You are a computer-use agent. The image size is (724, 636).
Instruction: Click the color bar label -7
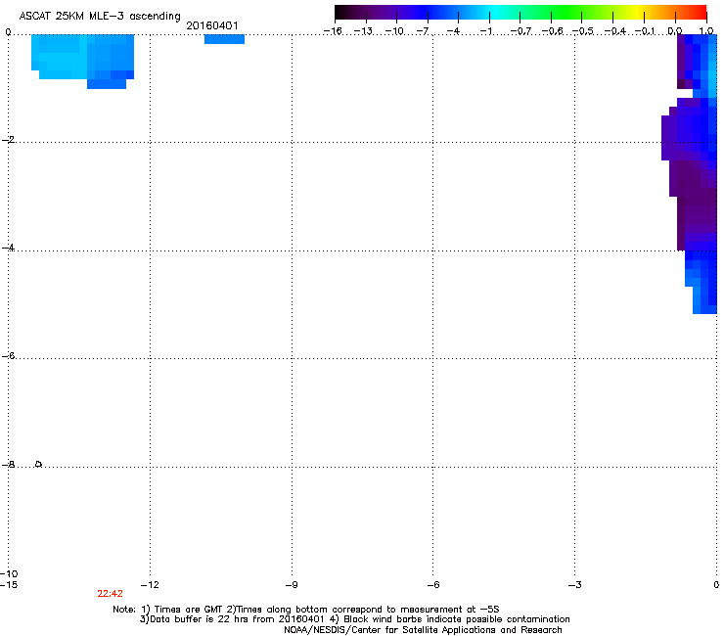coord(423,31)
